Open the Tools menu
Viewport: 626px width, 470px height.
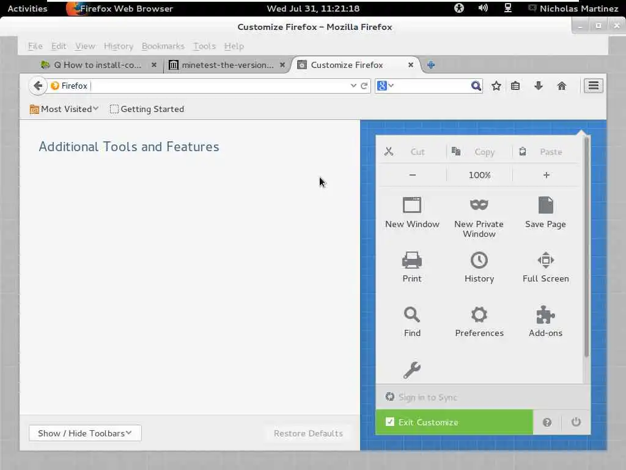click(x=204, y=46)
